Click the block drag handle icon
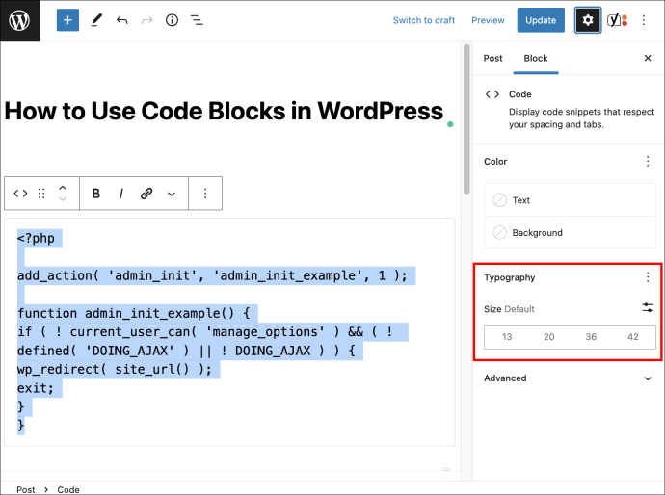Screen dimensions: 665x495 coord(41,194)
